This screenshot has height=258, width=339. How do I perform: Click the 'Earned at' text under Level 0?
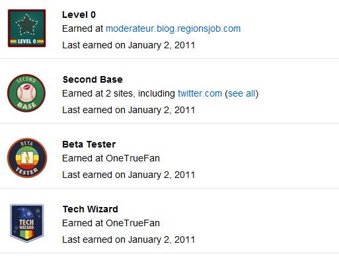tap(83, 28)
